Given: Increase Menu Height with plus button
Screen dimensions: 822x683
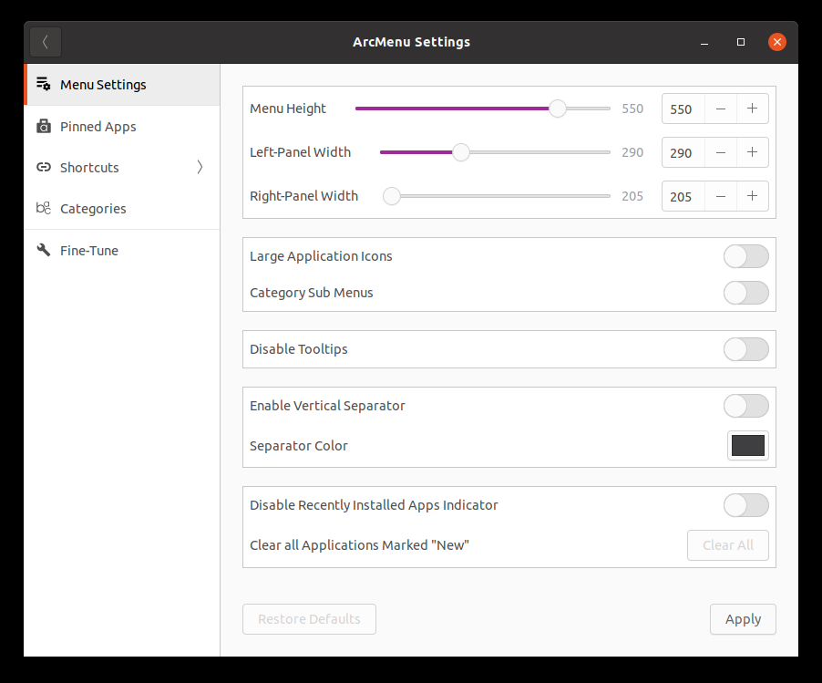Looking at the screenshot, I should [752, 109].
